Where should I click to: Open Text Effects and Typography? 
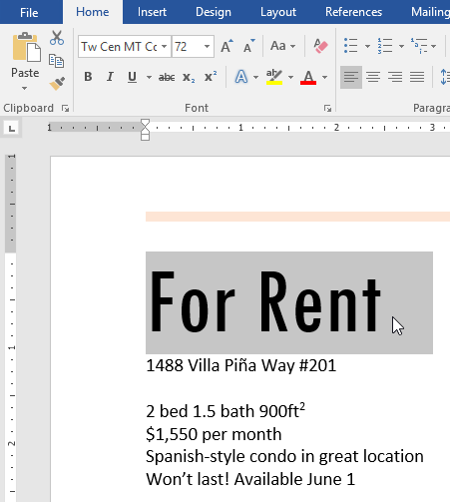point(241,77)
